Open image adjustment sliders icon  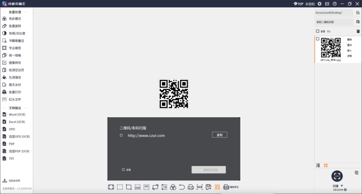164,187
